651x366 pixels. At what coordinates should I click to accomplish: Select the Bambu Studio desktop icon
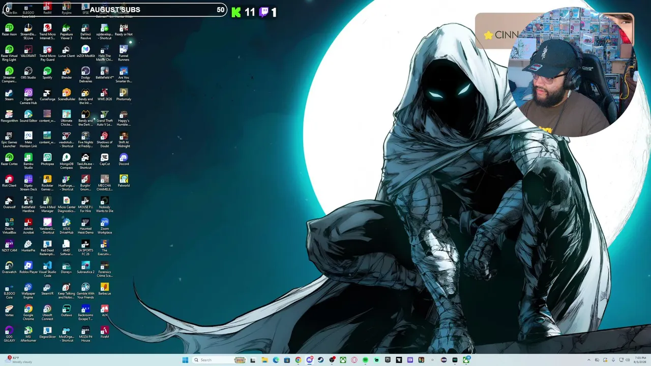click(28, 161)
